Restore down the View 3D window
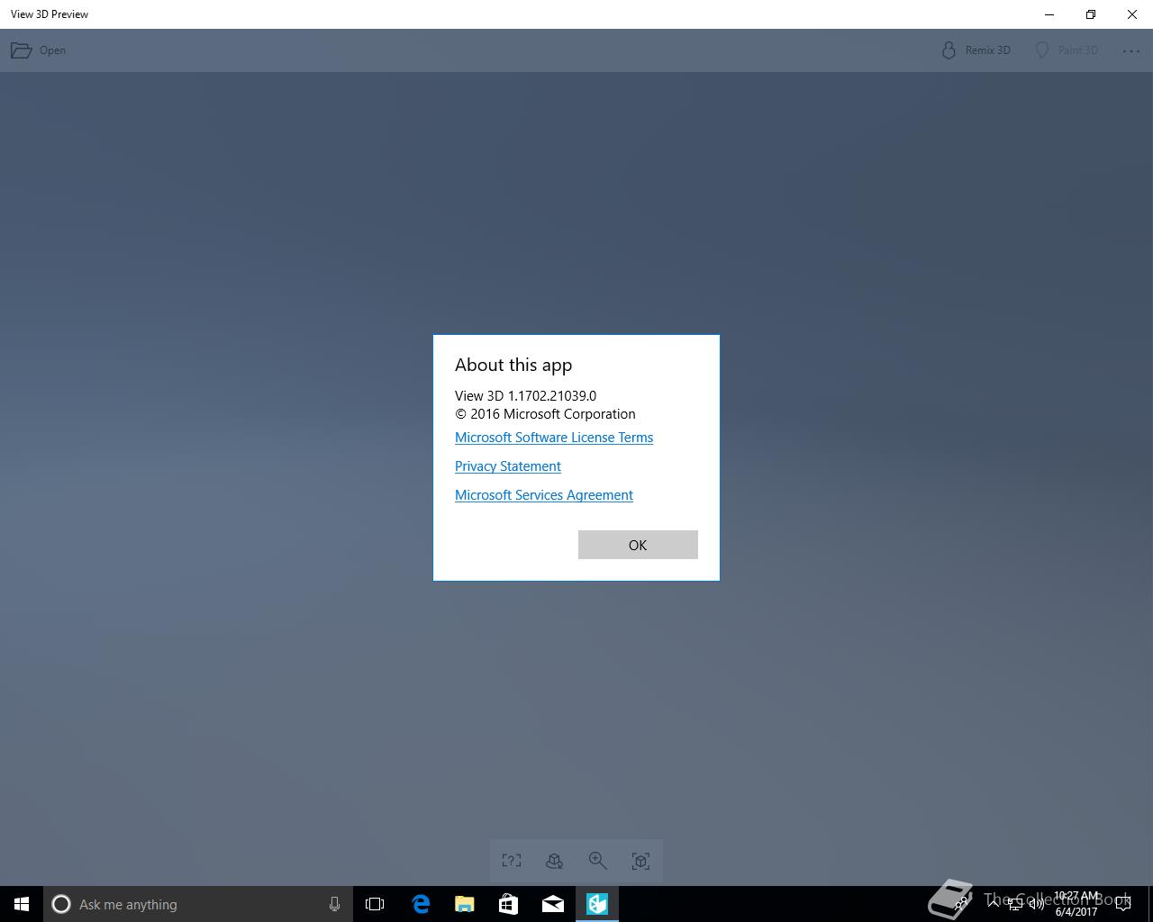The height and width of the screenshot is (922, 1153). (1091, 14)
